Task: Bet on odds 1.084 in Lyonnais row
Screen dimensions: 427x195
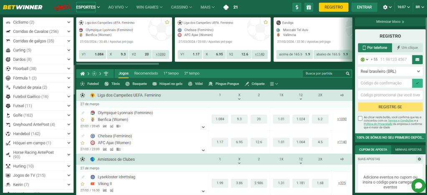Action: [220, 119]
